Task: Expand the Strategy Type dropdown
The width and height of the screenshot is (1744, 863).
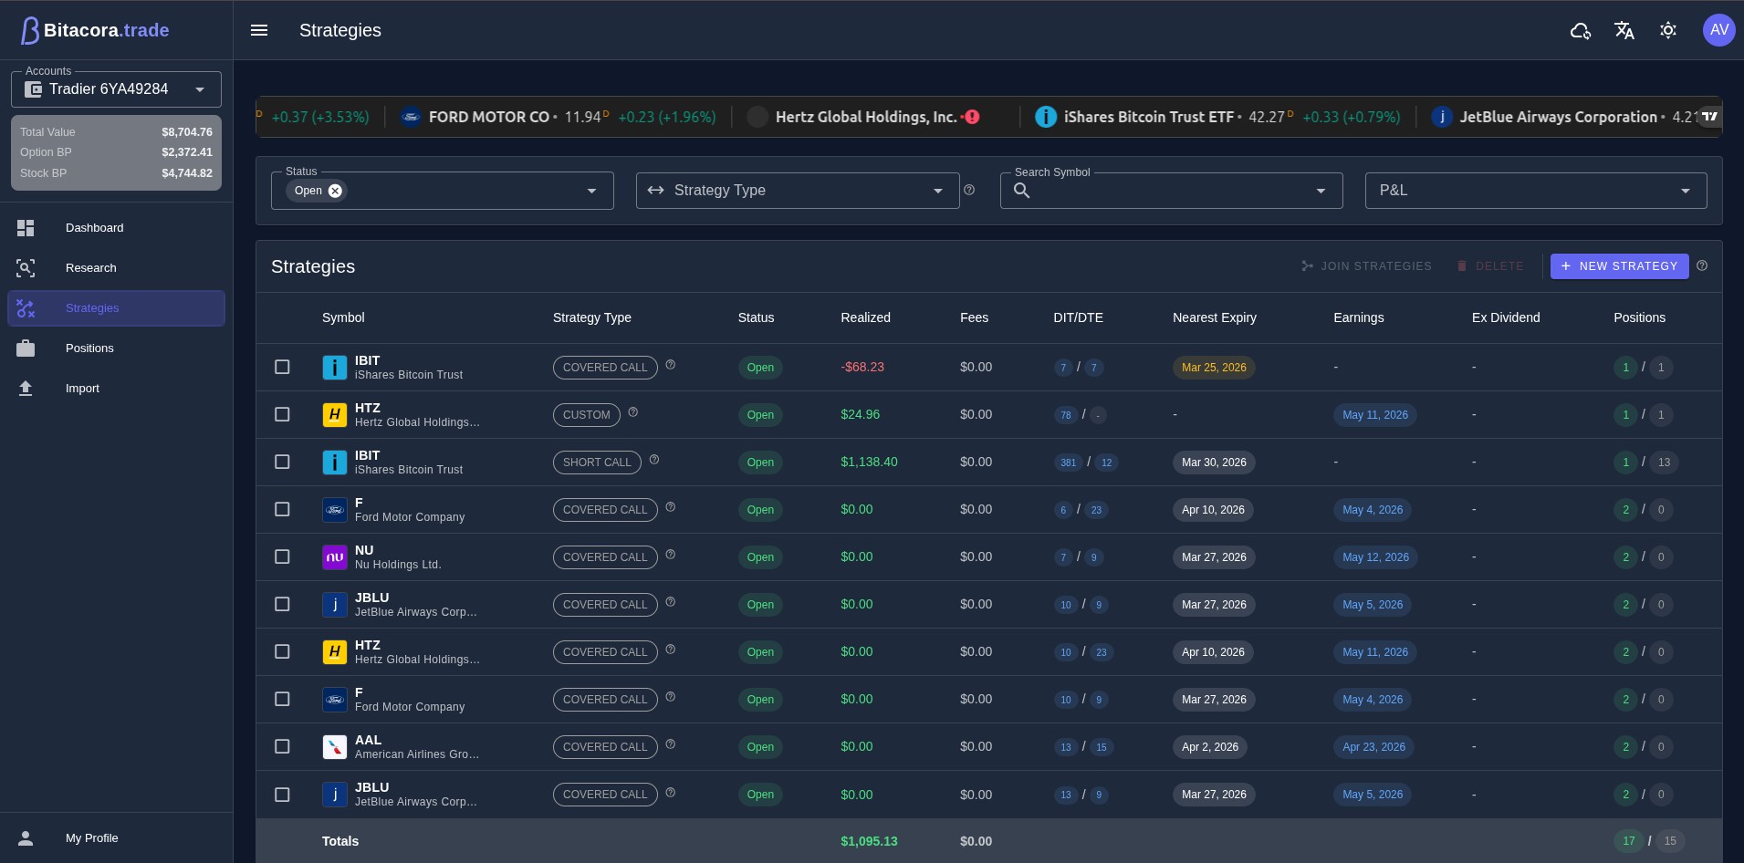Action: [x=937, y=191]
